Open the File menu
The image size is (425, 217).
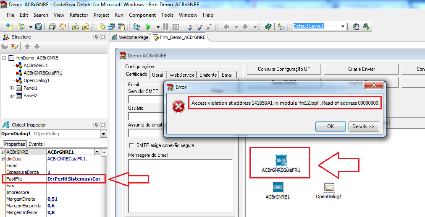click(10, 15)
